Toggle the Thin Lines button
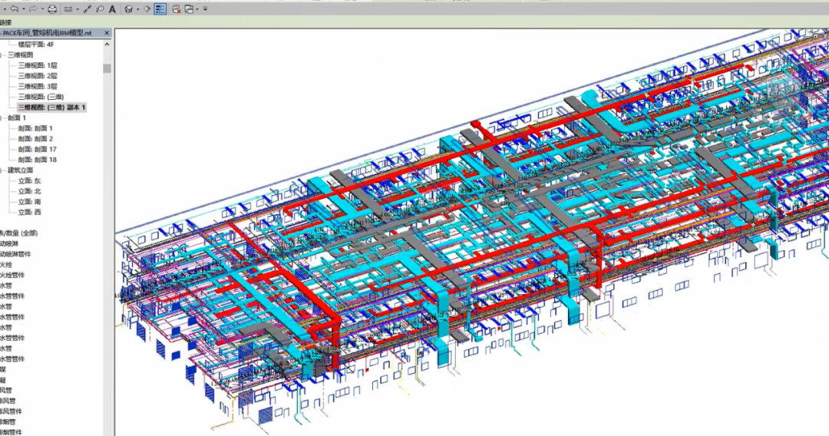Image resolution: width=829 pixels, height=436 pixels. (x=160, y=9)
